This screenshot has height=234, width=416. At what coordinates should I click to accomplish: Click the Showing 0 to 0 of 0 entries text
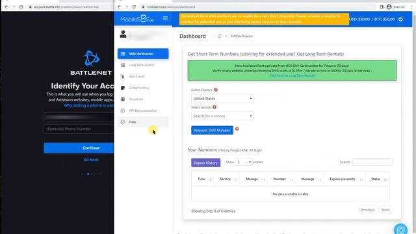point(213,211)
